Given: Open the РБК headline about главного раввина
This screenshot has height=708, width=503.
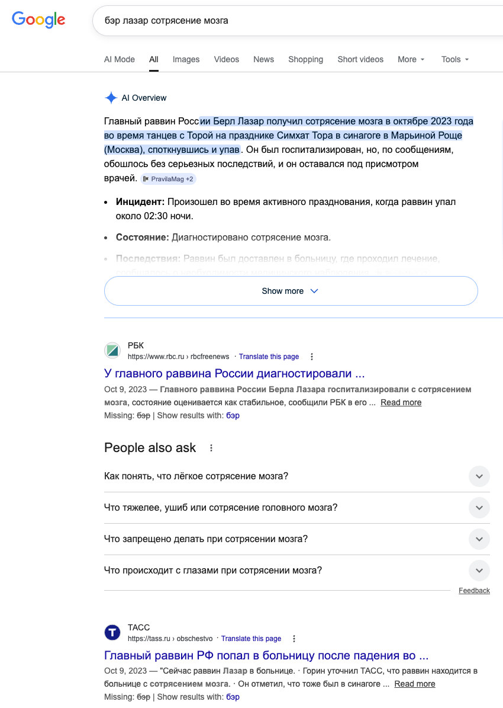Looking at the screenshot, I should pos(234,373).
